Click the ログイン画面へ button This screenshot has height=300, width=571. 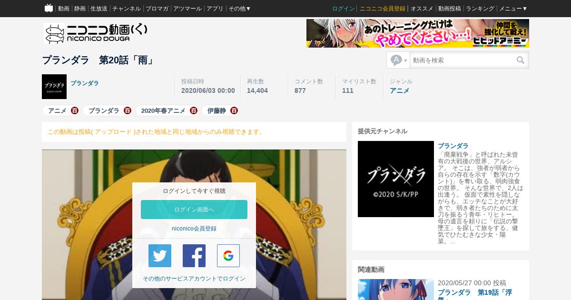(x=194, y=210)
